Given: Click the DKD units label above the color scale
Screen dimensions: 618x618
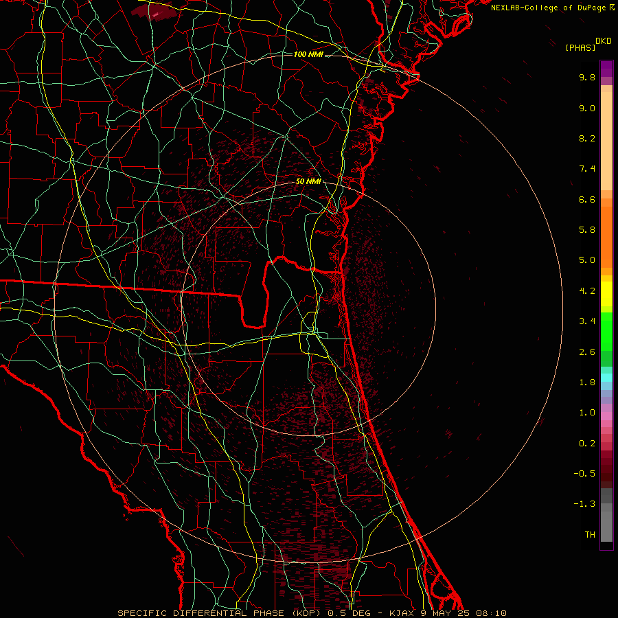Looking at the screenshot, I should pos(604,41).
